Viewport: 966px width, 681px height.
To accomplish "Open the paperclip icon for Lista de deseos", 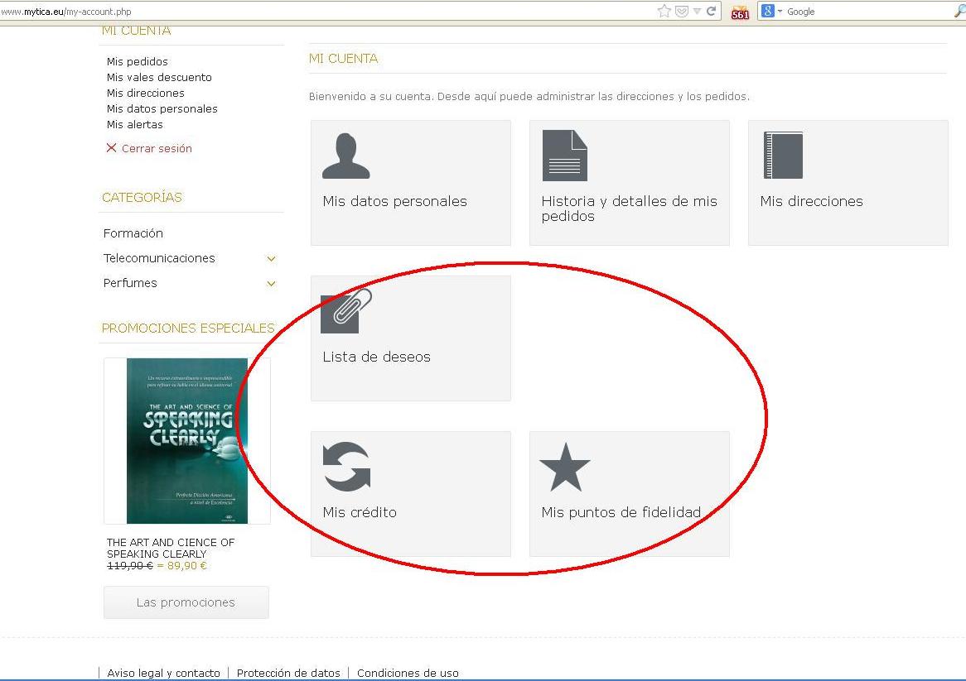I will [346, 310].
